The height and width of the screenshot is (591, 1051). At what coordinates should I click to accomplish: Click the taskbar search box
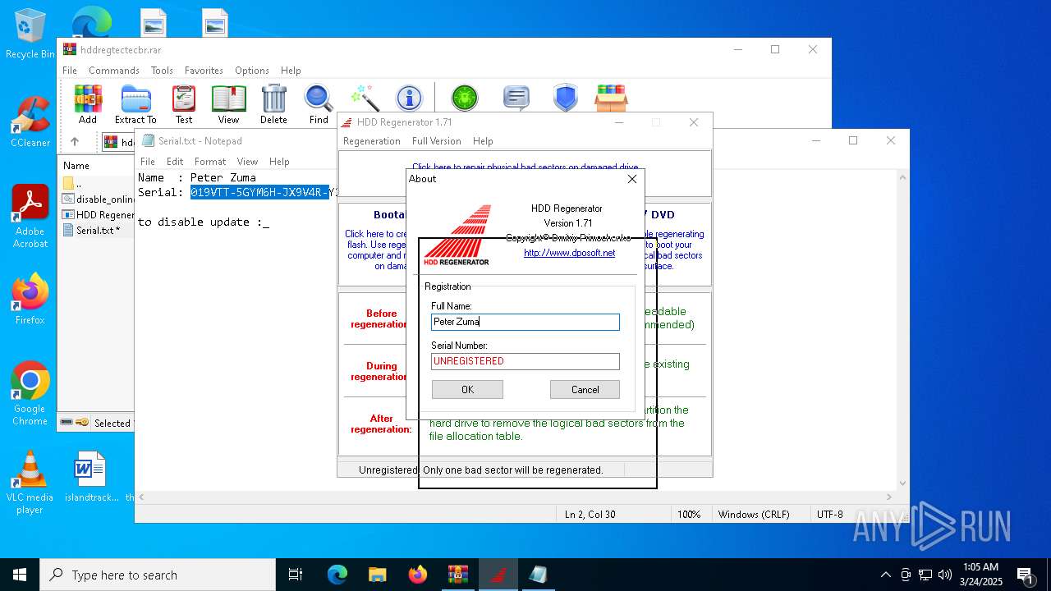(158, 575)
